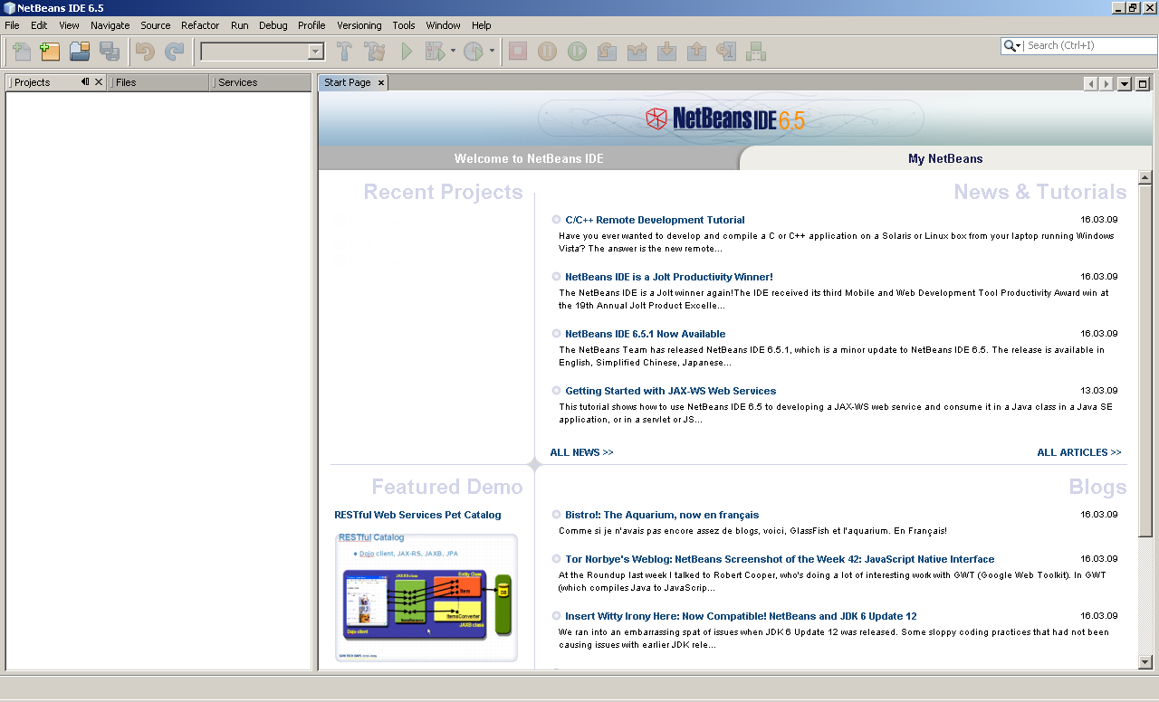Click the New Project toolbar icon
The height and width of the screenshot is (702, 1159).
(x=50, y=52)
